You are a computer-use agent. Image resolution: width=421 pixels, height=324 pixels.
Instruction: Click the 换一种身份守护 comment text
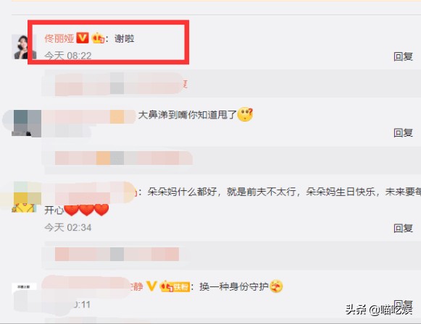pos(234,286)
